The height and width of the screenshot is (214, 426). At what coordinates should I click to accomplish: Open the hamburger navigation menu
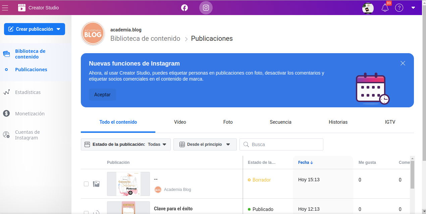pyautogui.click(x=5, y=8)
